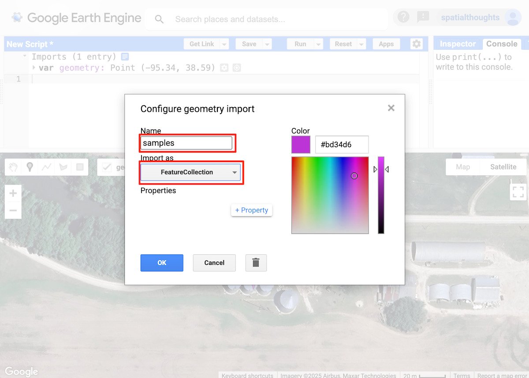Open editor settings via the gear icon
The width and height of the screenshot is (529, 378).
point(417,44)
